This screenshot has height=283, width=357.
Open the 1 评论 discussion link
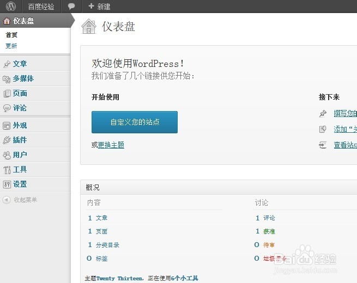265,218
